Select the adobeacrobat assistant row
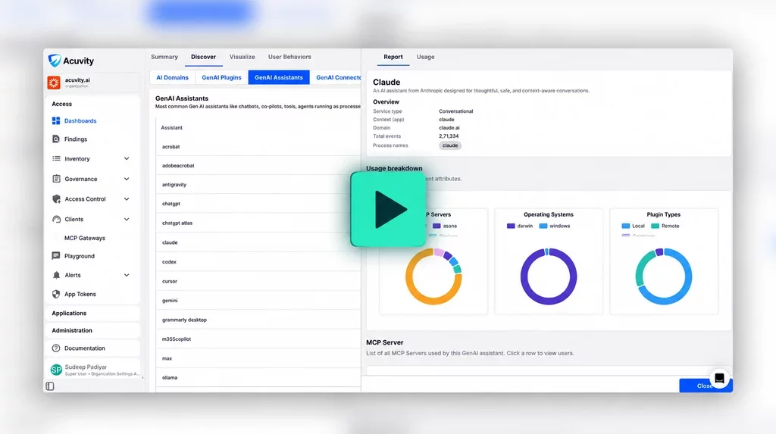Screen dimensions: 776x434 pos(258,166)
